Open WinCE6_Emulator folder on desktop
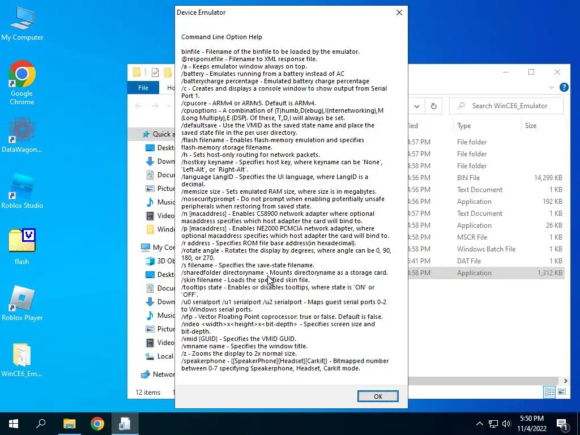580x435 pixels. coord(22,360)
